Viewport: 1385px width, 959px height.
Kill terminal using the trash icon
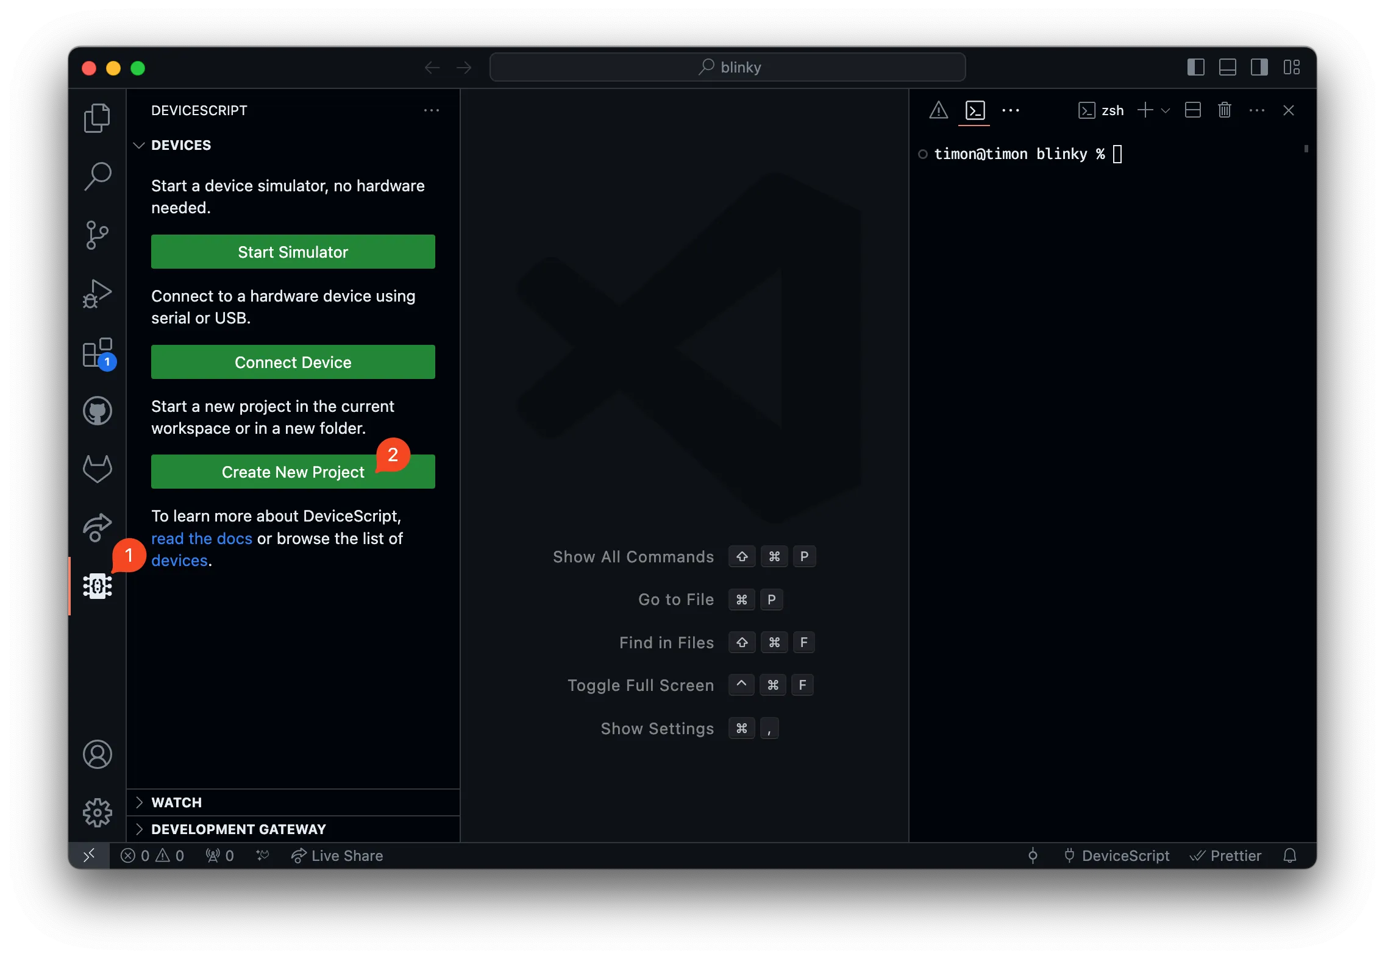click(x=1224, y=110)
